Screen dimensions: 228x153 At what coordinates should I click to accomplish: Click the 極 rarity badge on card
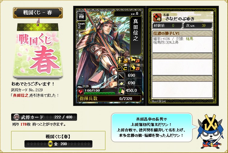[81, 16]
